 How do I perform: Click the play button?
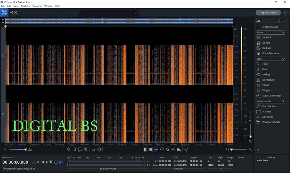click(47, 162)
